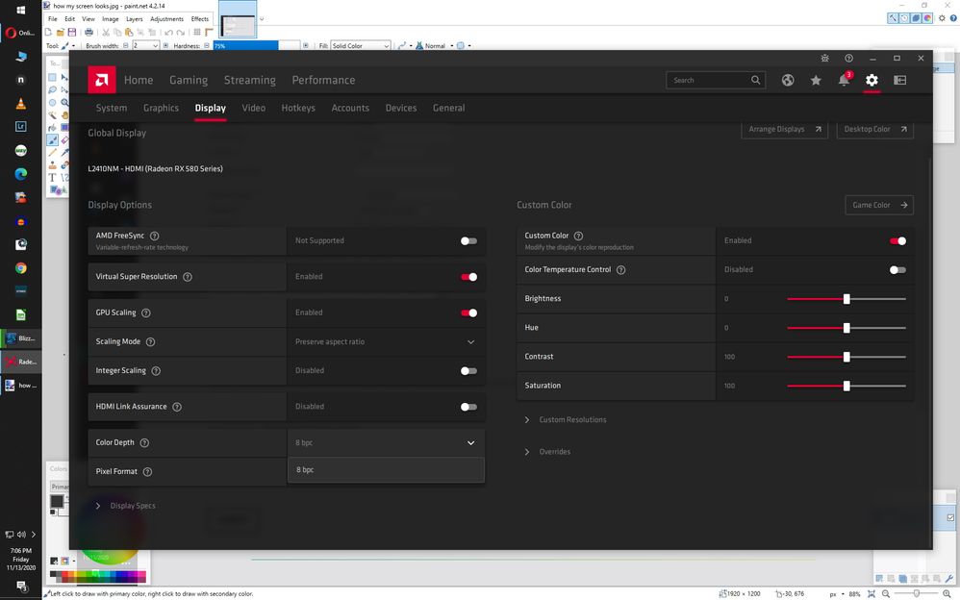Go to the Home tab
This screenshot has width=960, height=600.
click(x=139, y=80)
